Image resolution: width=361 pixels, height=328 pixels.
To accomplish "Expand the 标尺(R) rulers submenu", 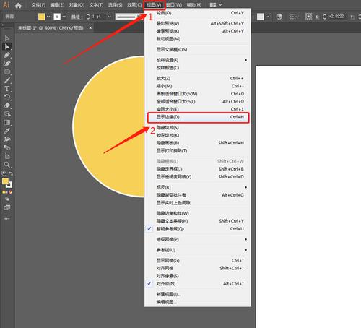I will 197,187.
